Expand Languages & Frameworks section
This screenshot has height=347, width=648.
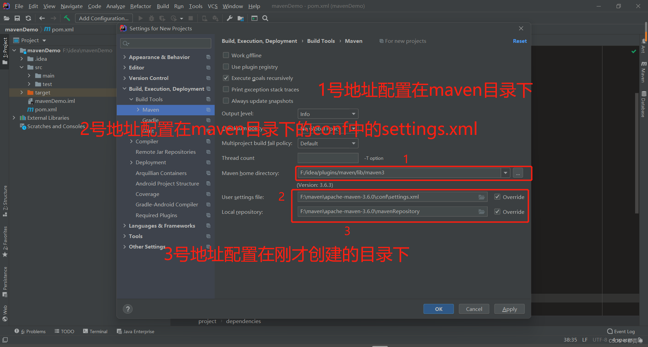pos(125,226)
